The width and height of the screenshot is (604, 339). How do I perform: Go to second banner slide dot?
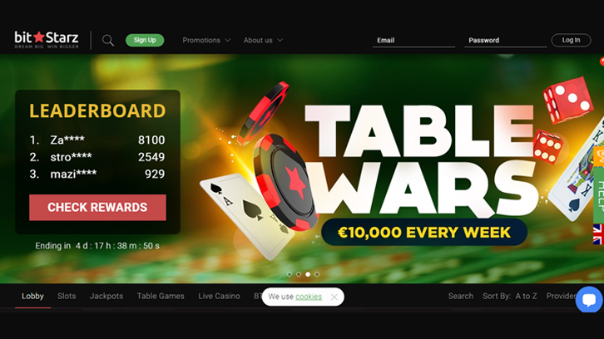[299, 274]
